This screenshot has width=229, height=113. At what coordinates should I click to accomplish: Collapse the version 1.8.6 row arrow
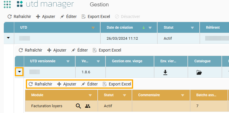point(19,72)
